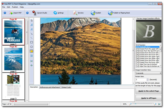Click thumbnail panel scroll up arrow
This screenshot has height=110, width=164.
tap(27, 19)
